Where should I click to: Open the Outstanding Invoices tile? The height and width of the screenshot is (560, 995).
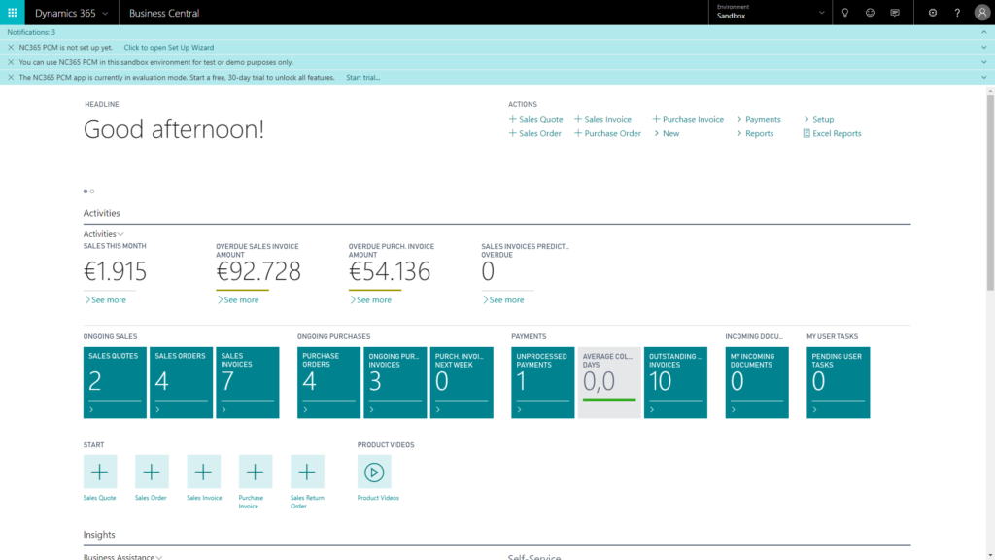pyautogui.click(x=675, y=382)
